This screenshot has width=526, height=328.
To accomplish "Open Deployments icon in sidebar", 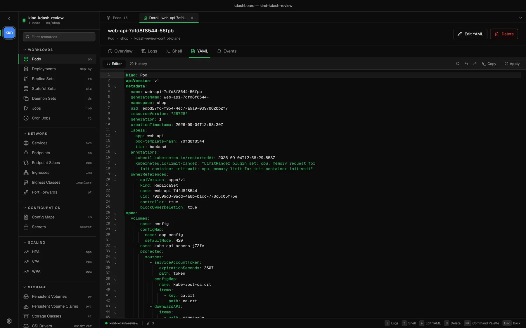I will pos(26,69).
